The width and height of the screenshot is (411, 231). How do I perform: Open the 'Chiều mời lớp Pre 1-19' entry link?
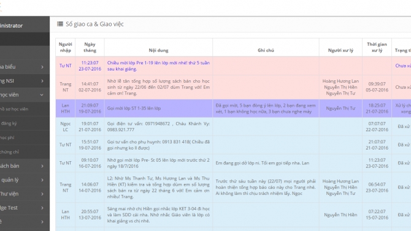158,66
